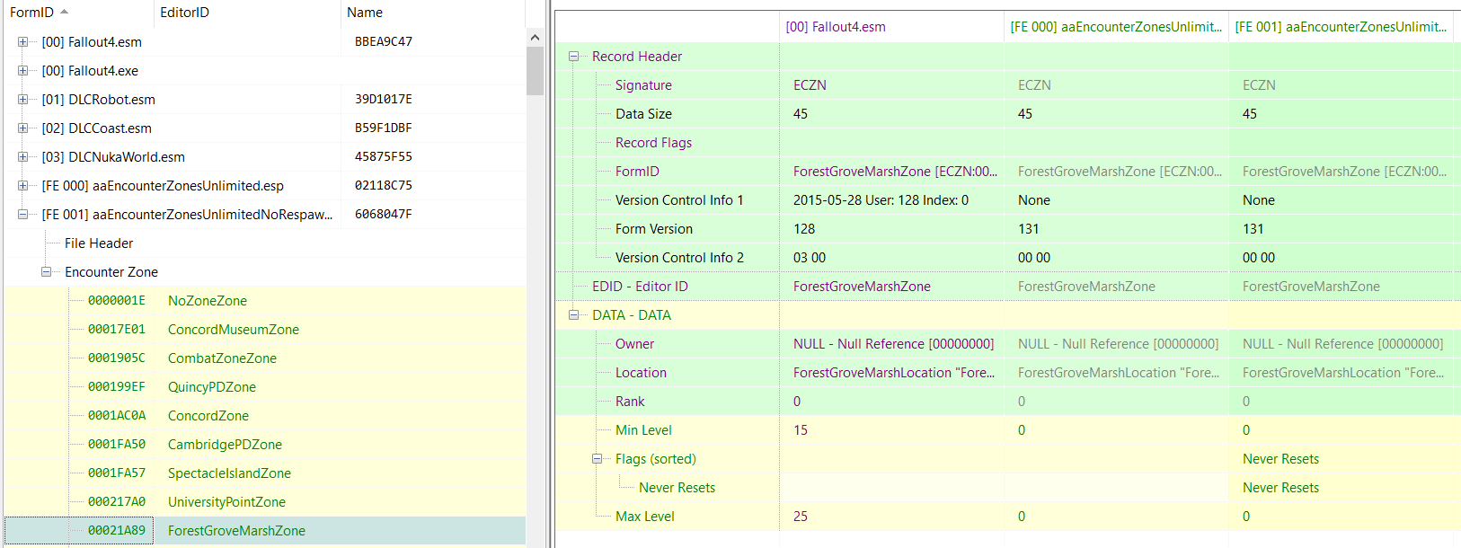Click the 45875F55 hash value
This screenshot has width=1461, height=548.
click(x=384, y=157)
